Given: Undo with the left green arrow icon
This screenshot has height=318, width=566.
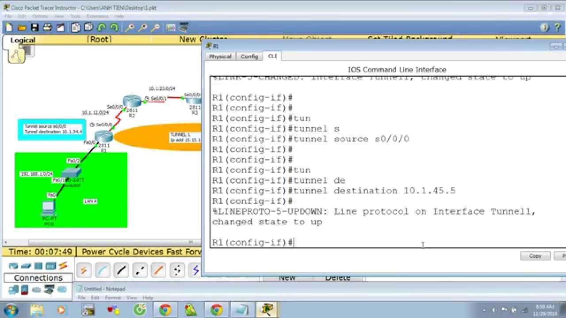Looking at the screenshot, I should coord(102,27).
